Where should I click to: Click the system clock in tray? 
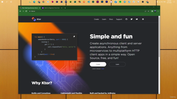(169, 2)
